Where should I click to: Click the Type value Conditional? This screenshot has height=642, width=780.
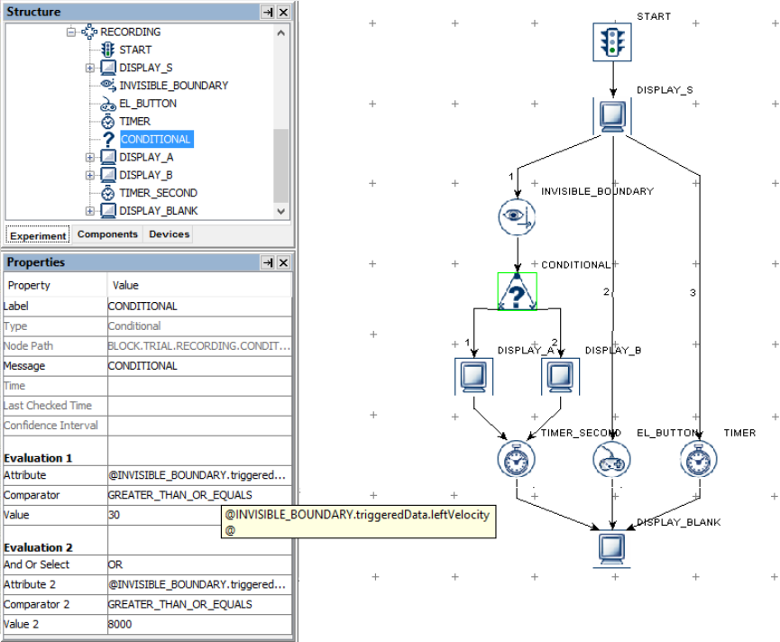click(199, 326)
